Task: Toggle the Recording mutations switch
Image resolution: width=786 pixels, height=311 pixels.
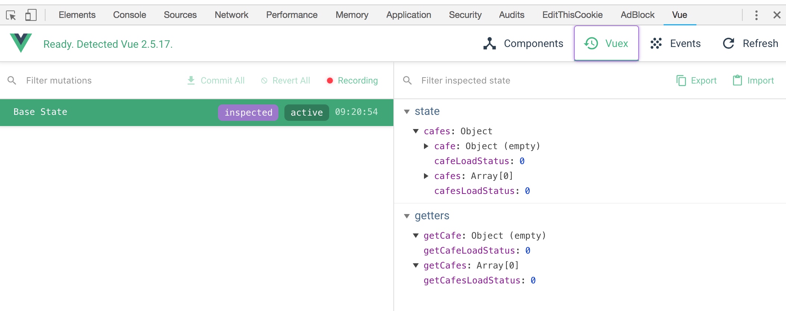Action: coord(352,81)
